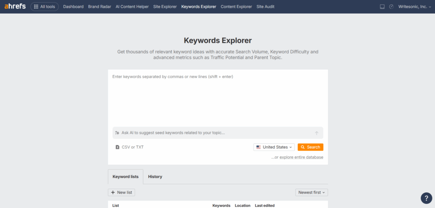Screen dimensions: 435x208
Task: Expand the United States country dropdown
Action: pos(274,147)
